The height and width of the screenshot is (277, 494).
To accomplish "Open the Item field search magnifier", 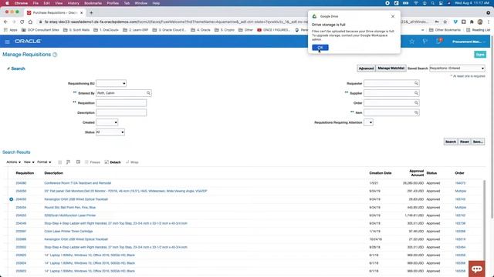I will [416, 112].
